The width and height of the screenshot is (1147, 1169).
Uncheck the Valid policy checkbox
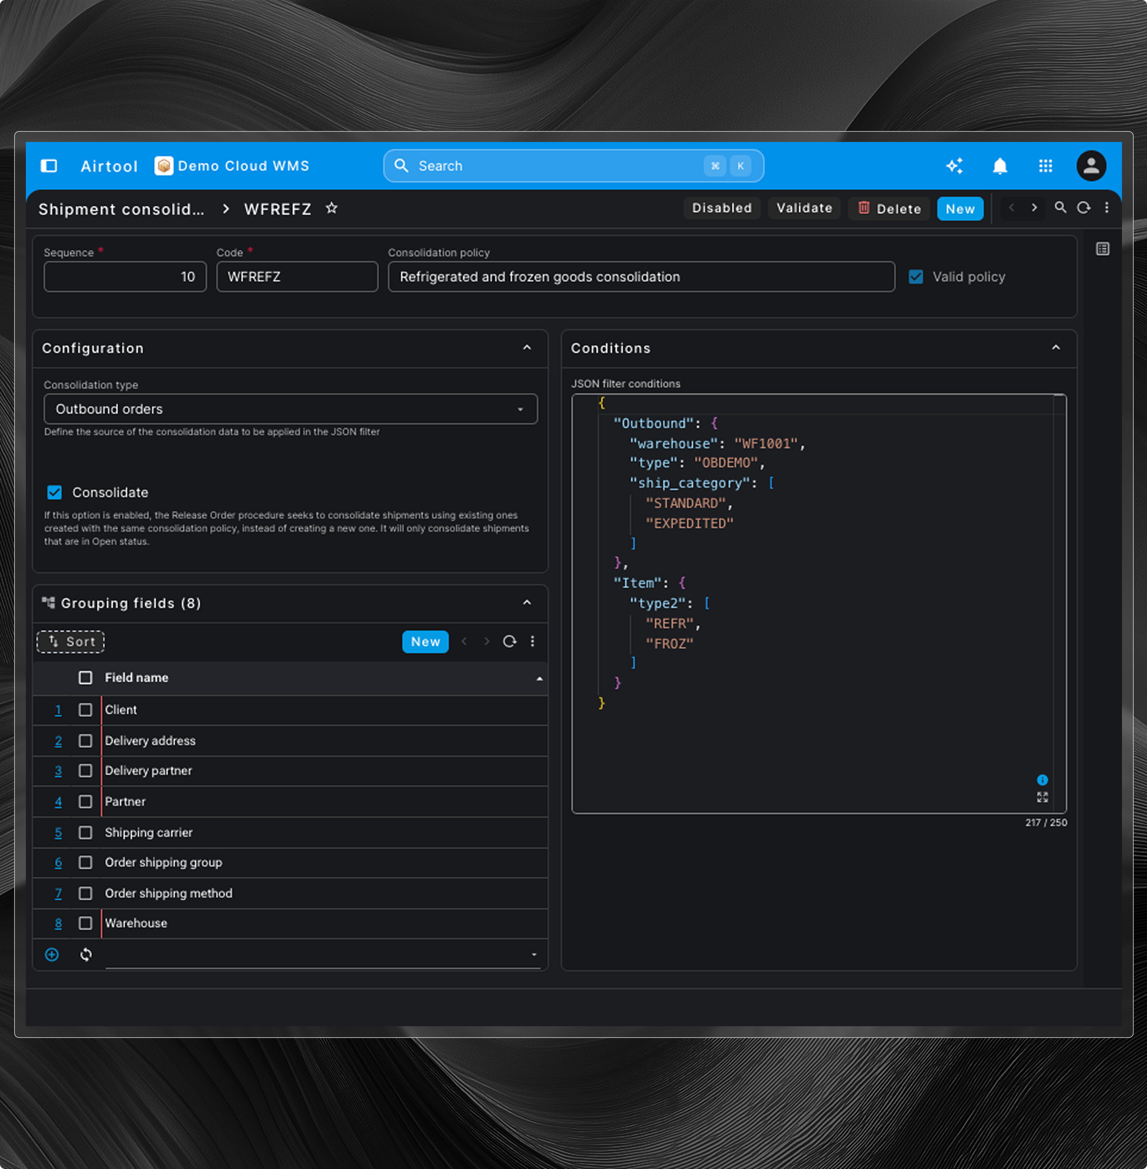point(916,276)
